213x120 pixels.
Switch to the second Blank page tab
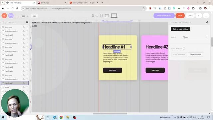pyautogui.click(x=52, y=3)
